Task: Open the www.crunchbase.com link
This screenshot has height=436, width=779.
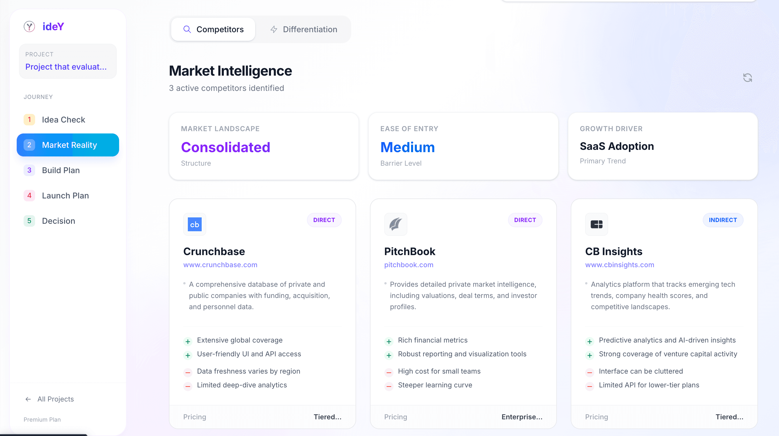Action: 220,265
